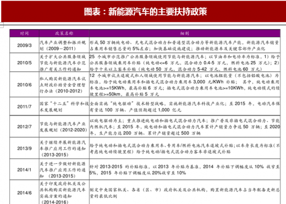Click the 2010/6 date cell
Image resolution: width=286 pixels, height=204 pixels.
pyautogui.click(x=24, y=85)
